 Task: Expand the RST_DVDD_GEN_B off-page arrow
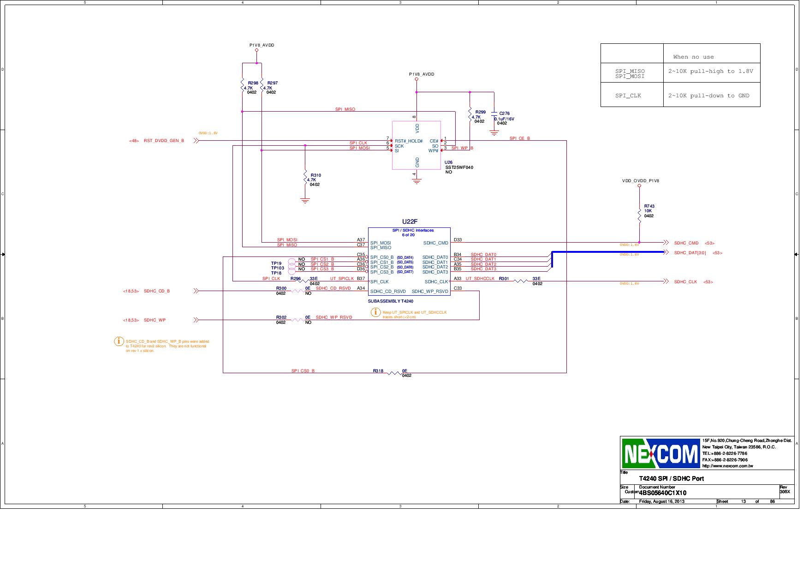point(197,141)
